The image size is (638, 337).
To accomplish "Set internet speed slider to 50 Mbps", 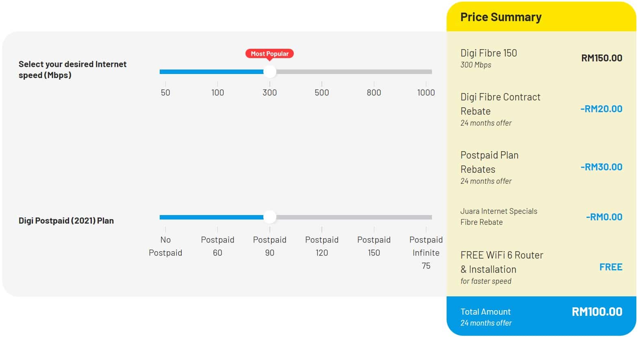I will 165,92.
